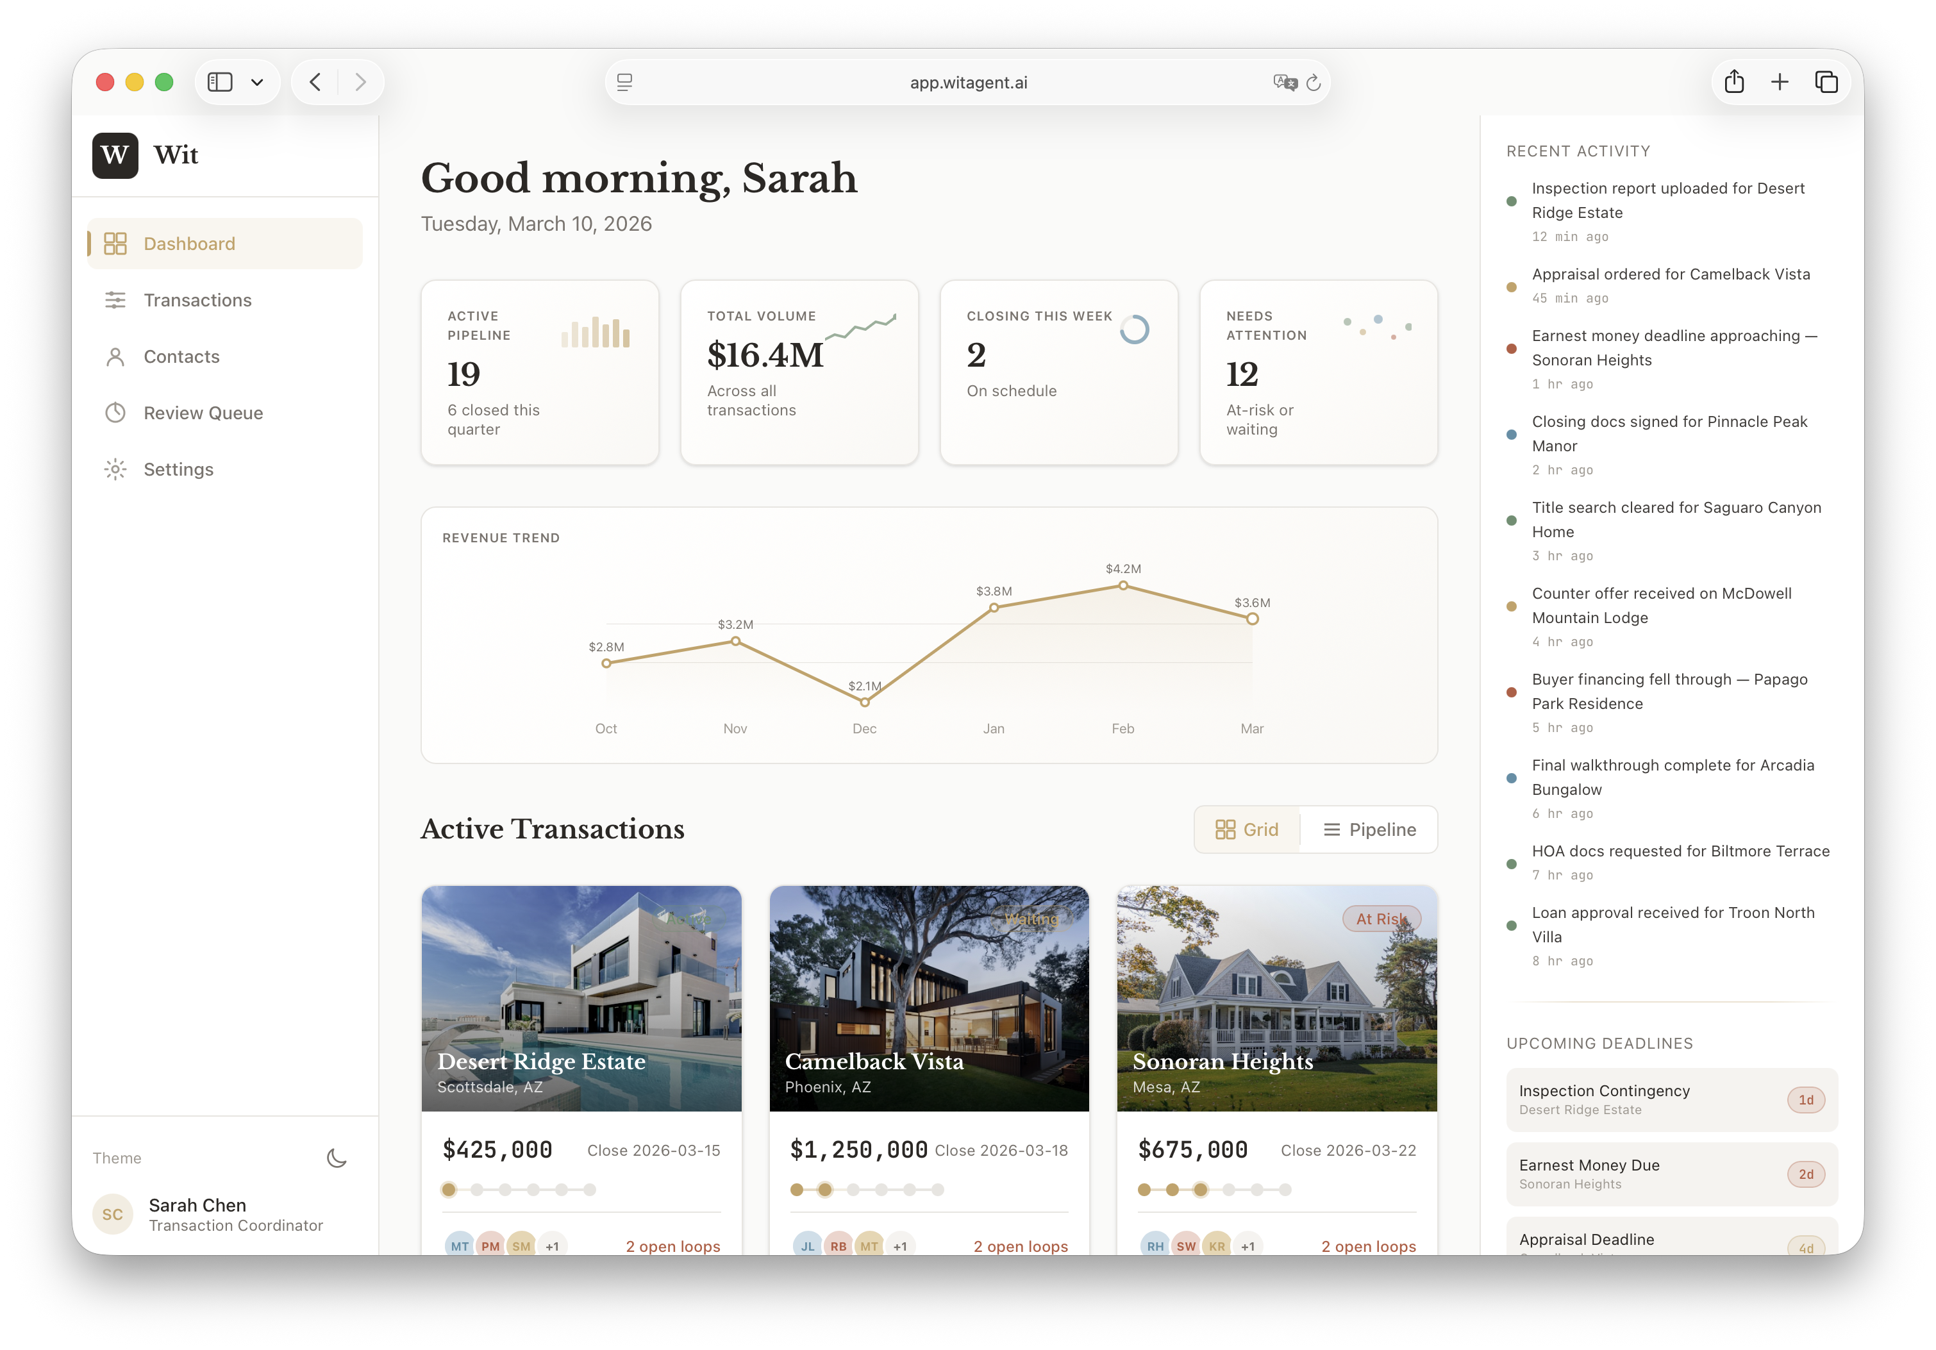Switch Active Transactions to Pipeline view
This screenshot has height=1350, width=1936.
click(x=1369, y=829)
